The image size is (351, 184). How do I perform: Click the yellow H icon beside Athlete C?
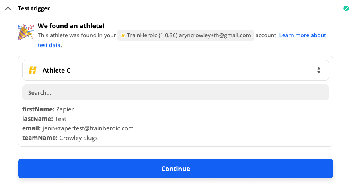coord(33,70)
